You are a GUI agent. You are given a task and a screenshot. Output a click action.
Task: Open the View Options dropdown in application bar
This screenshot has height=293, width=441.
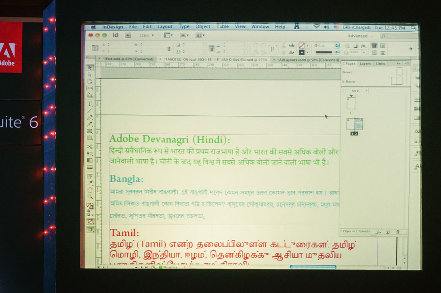click(x=168, y=35)
